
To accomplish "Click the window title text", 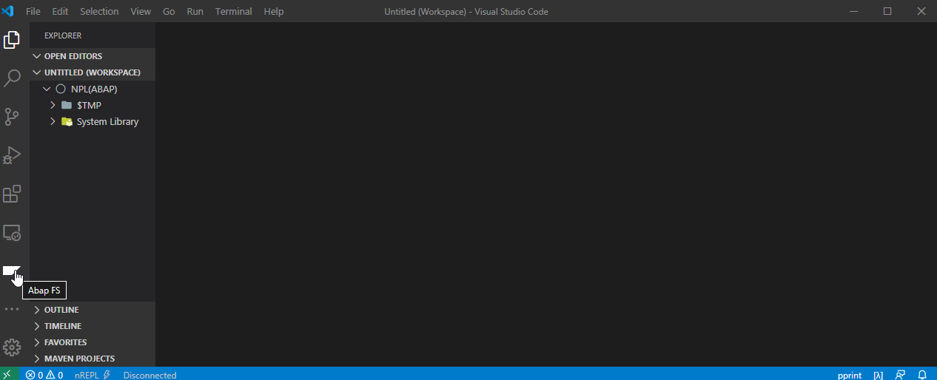I will click(x=466, y=11).
